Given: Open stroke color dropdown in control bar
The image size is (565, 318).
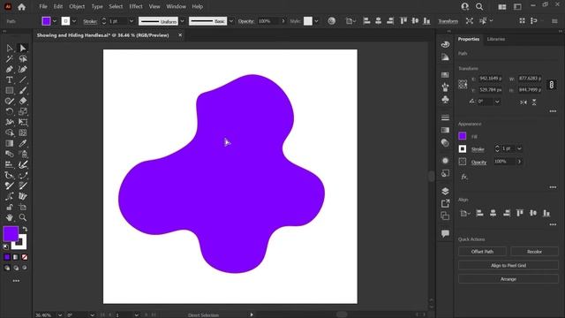Looking at the screenshot, I should 74,21.
